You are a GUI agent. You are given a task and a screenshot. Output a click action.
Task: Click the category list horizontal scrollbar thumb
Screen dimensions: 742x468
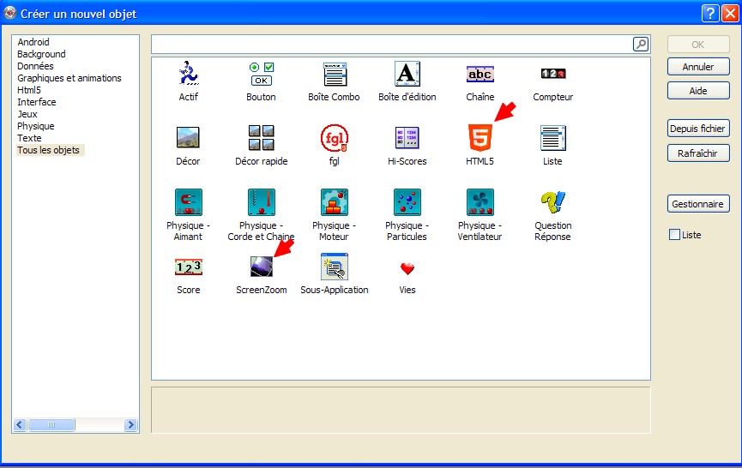[51, 424]
